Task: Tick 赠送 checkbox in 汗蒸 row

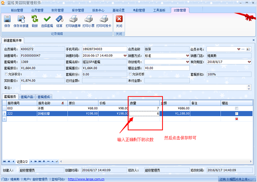Action: (236, 108)
